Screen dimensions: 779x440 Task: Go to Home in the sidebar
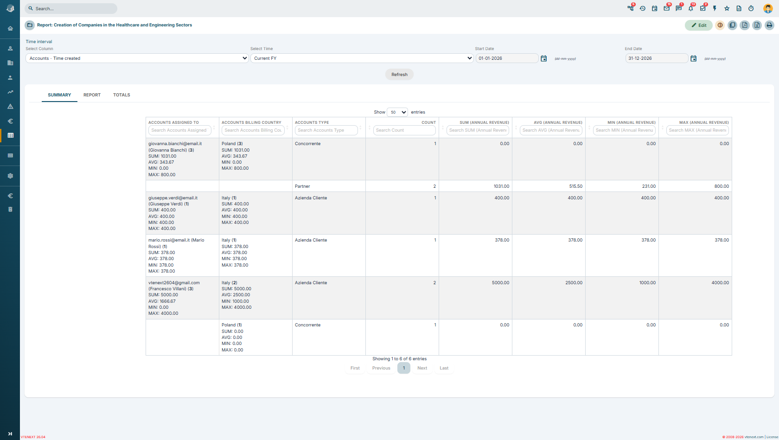click(10, 28)
